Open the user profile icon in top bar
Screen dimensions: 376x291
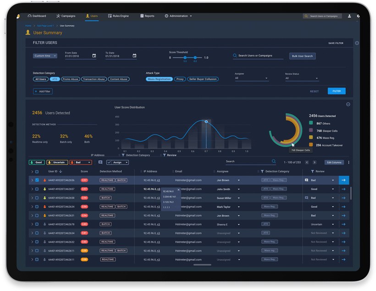(349, 16)
